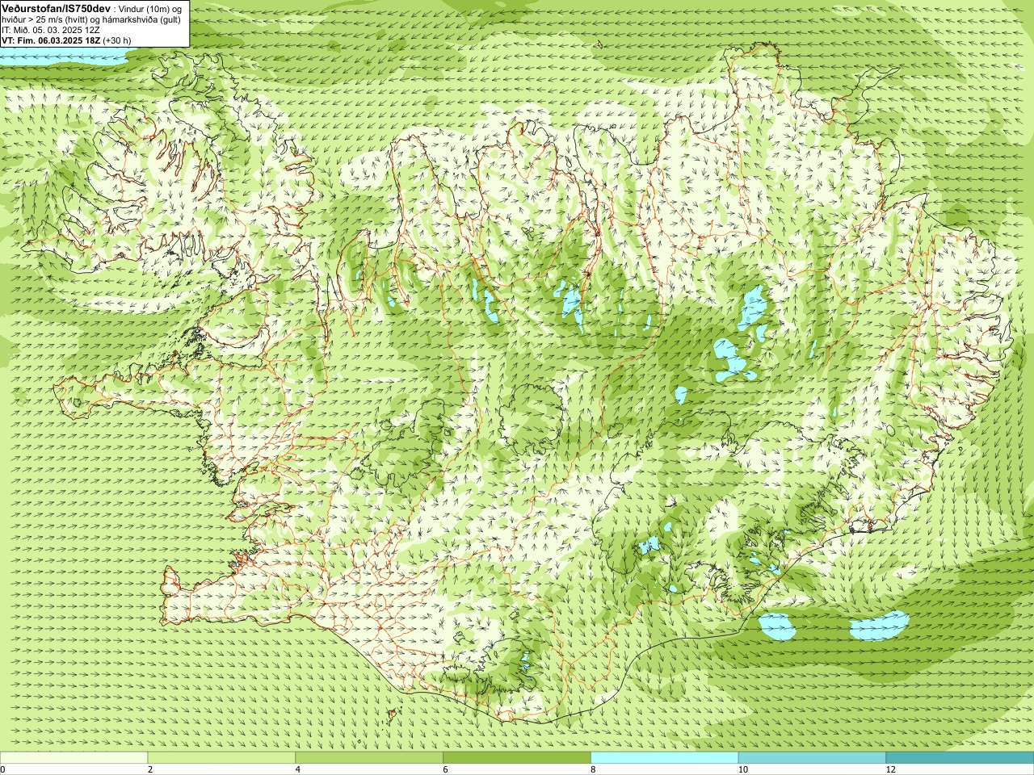Click the scale label '4'

click(298, 769)
